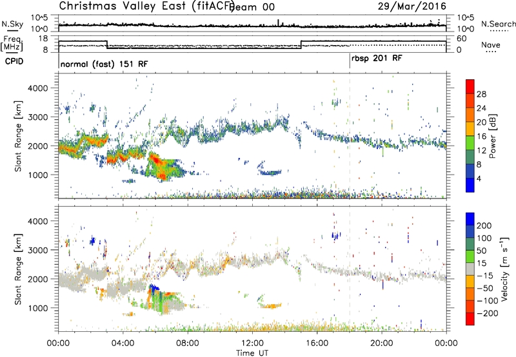The height and width of the screenshot is (357, 516).
Task: Click the 'rbsp 201 RF' CPID text
Action: (377, 59)
